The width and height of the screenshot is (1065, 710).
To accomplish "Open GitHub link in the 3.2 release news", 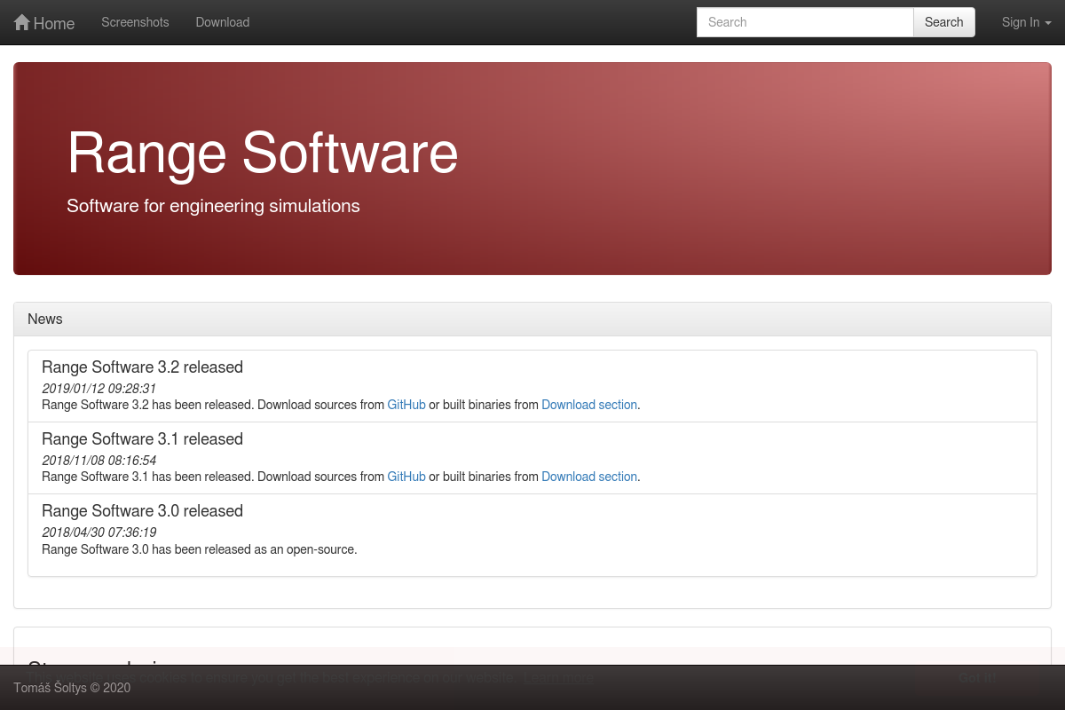I will tap(406, 405).
